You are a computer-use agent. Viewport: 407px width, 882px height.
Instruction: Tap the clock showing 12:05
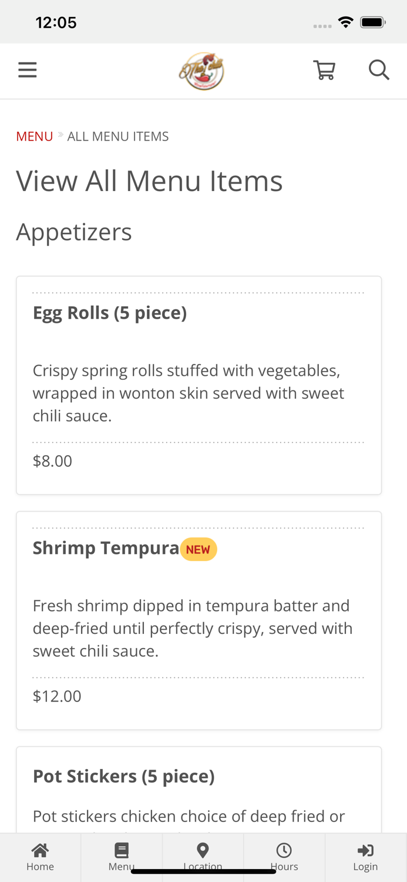tap(56, 22)
